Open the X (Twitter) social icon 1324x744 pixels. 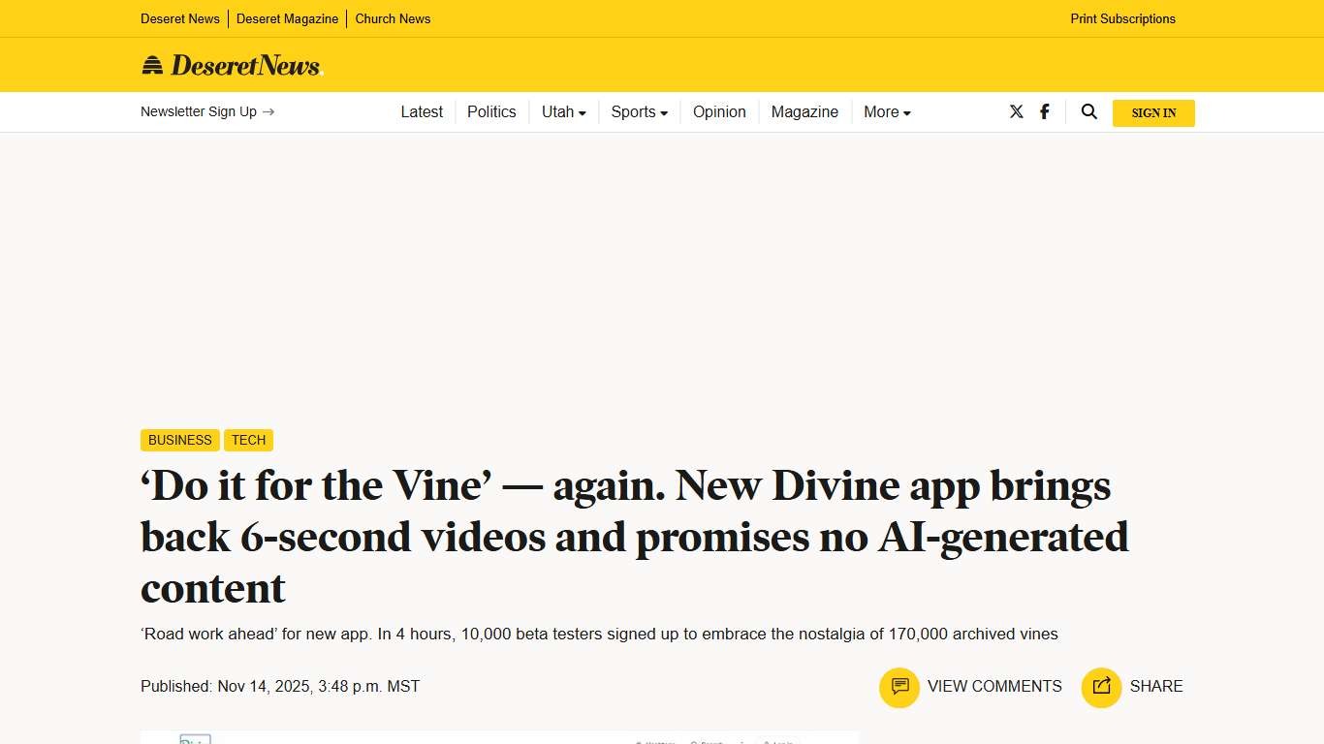1016,111
